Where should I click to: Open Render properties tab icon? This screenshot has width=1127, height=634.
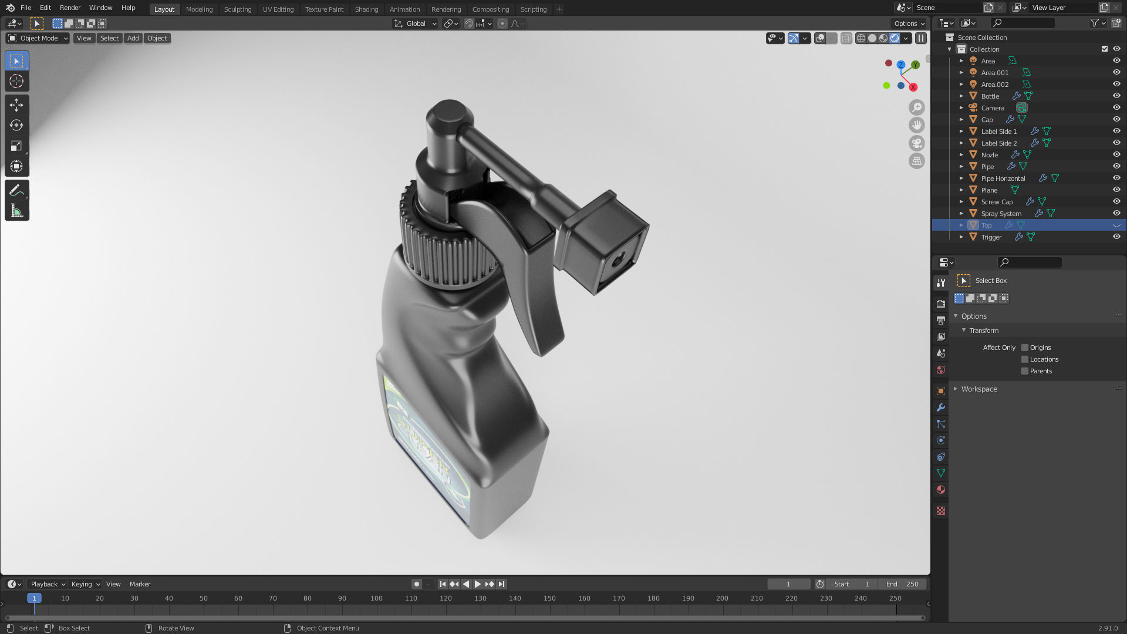[x=941, y=303]
